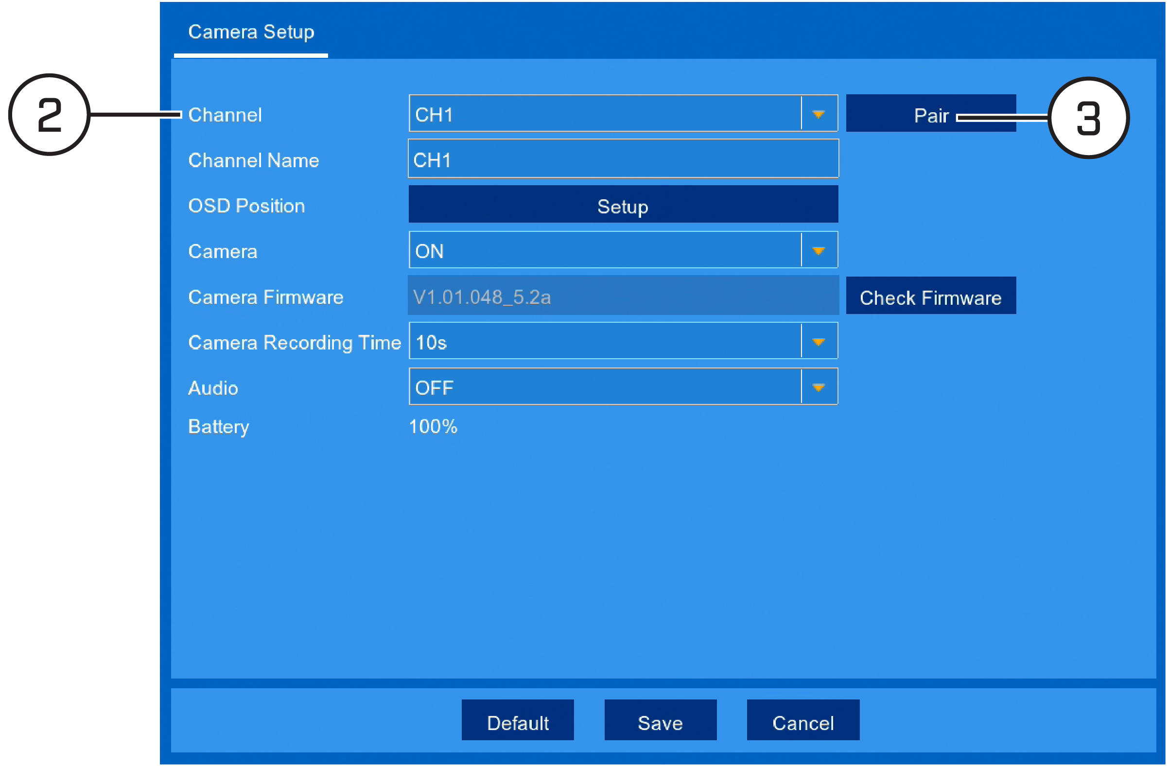The width and height of the screenshot is (1168, 767).
Task: Select the Camera Setup tab
Action: click(x=251, y=32)
